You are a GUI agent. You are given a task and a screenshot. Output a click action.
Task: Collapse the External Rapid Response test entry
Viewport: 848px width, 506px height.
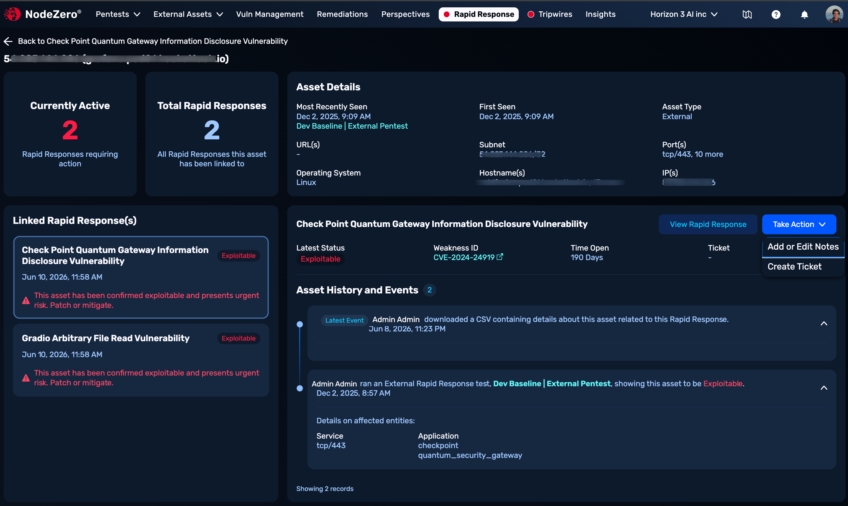click(824, 388)
